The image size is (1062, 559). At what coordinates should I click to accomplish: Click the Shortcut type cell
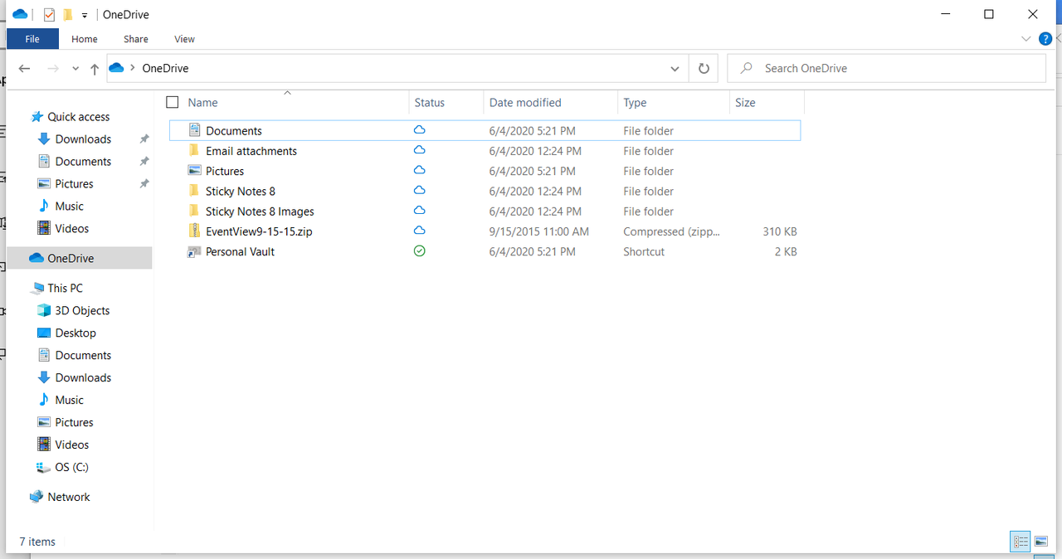click(x=644, y=251)
